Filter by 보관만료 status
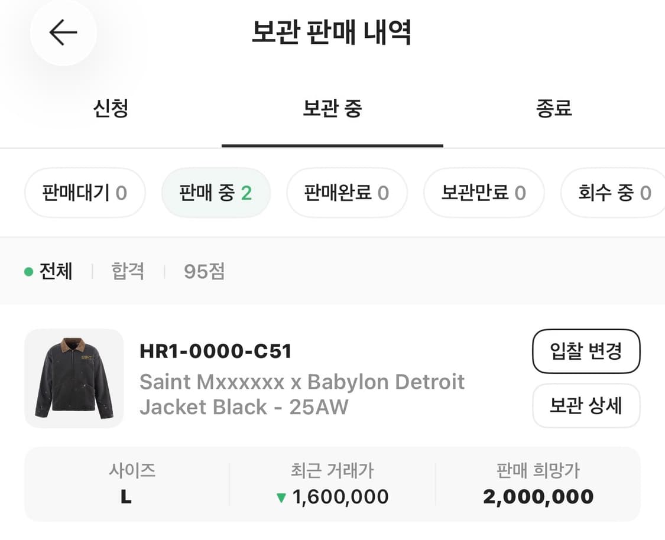The height and width of the screenshot is (540, 665). pyautogui.click(x=484, y=193)
